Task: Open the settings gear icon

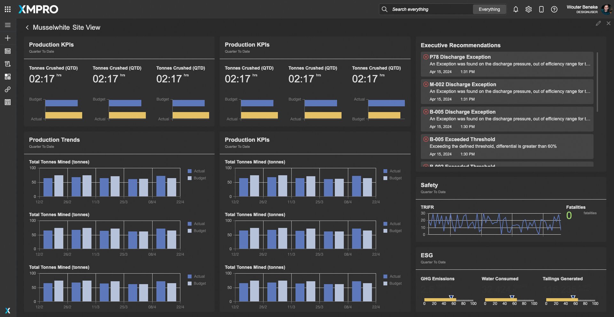Action: pos(528,9)
